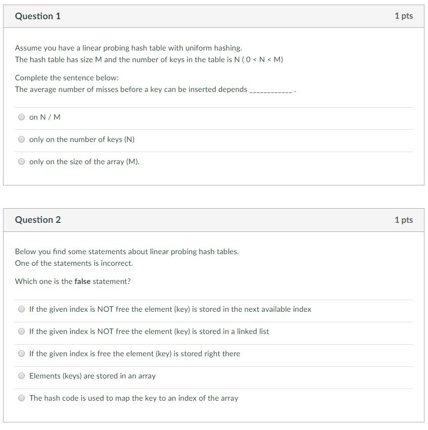Click the bolded word "false" in Question 2
Image resolution: width=428 pixels, height=430 pixels.
pyautogui.click(x=82, y=281)
